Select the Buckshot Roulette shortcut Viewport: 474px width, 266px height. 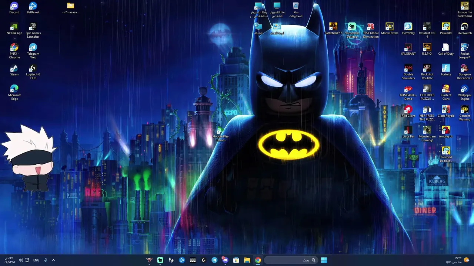(x=427, y=72)
